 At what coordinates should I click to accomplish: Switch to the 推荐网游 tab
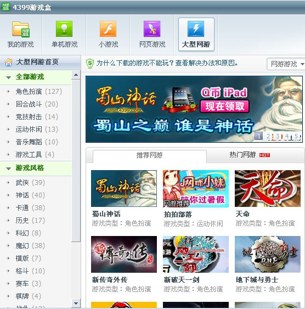click(x=150, y=155)
